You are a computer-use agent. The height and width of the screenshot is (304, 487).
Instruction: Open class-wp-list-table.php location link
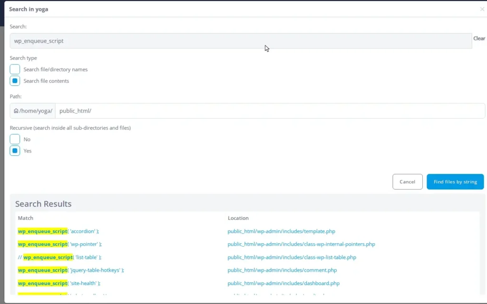pyautogui.click(x=292, y=257)
